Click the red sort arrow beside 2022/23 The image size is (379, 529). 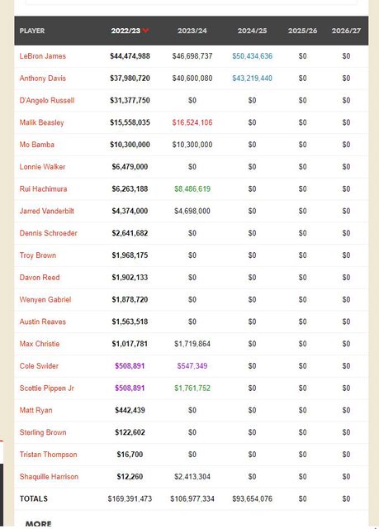click(x=145, y=31)
